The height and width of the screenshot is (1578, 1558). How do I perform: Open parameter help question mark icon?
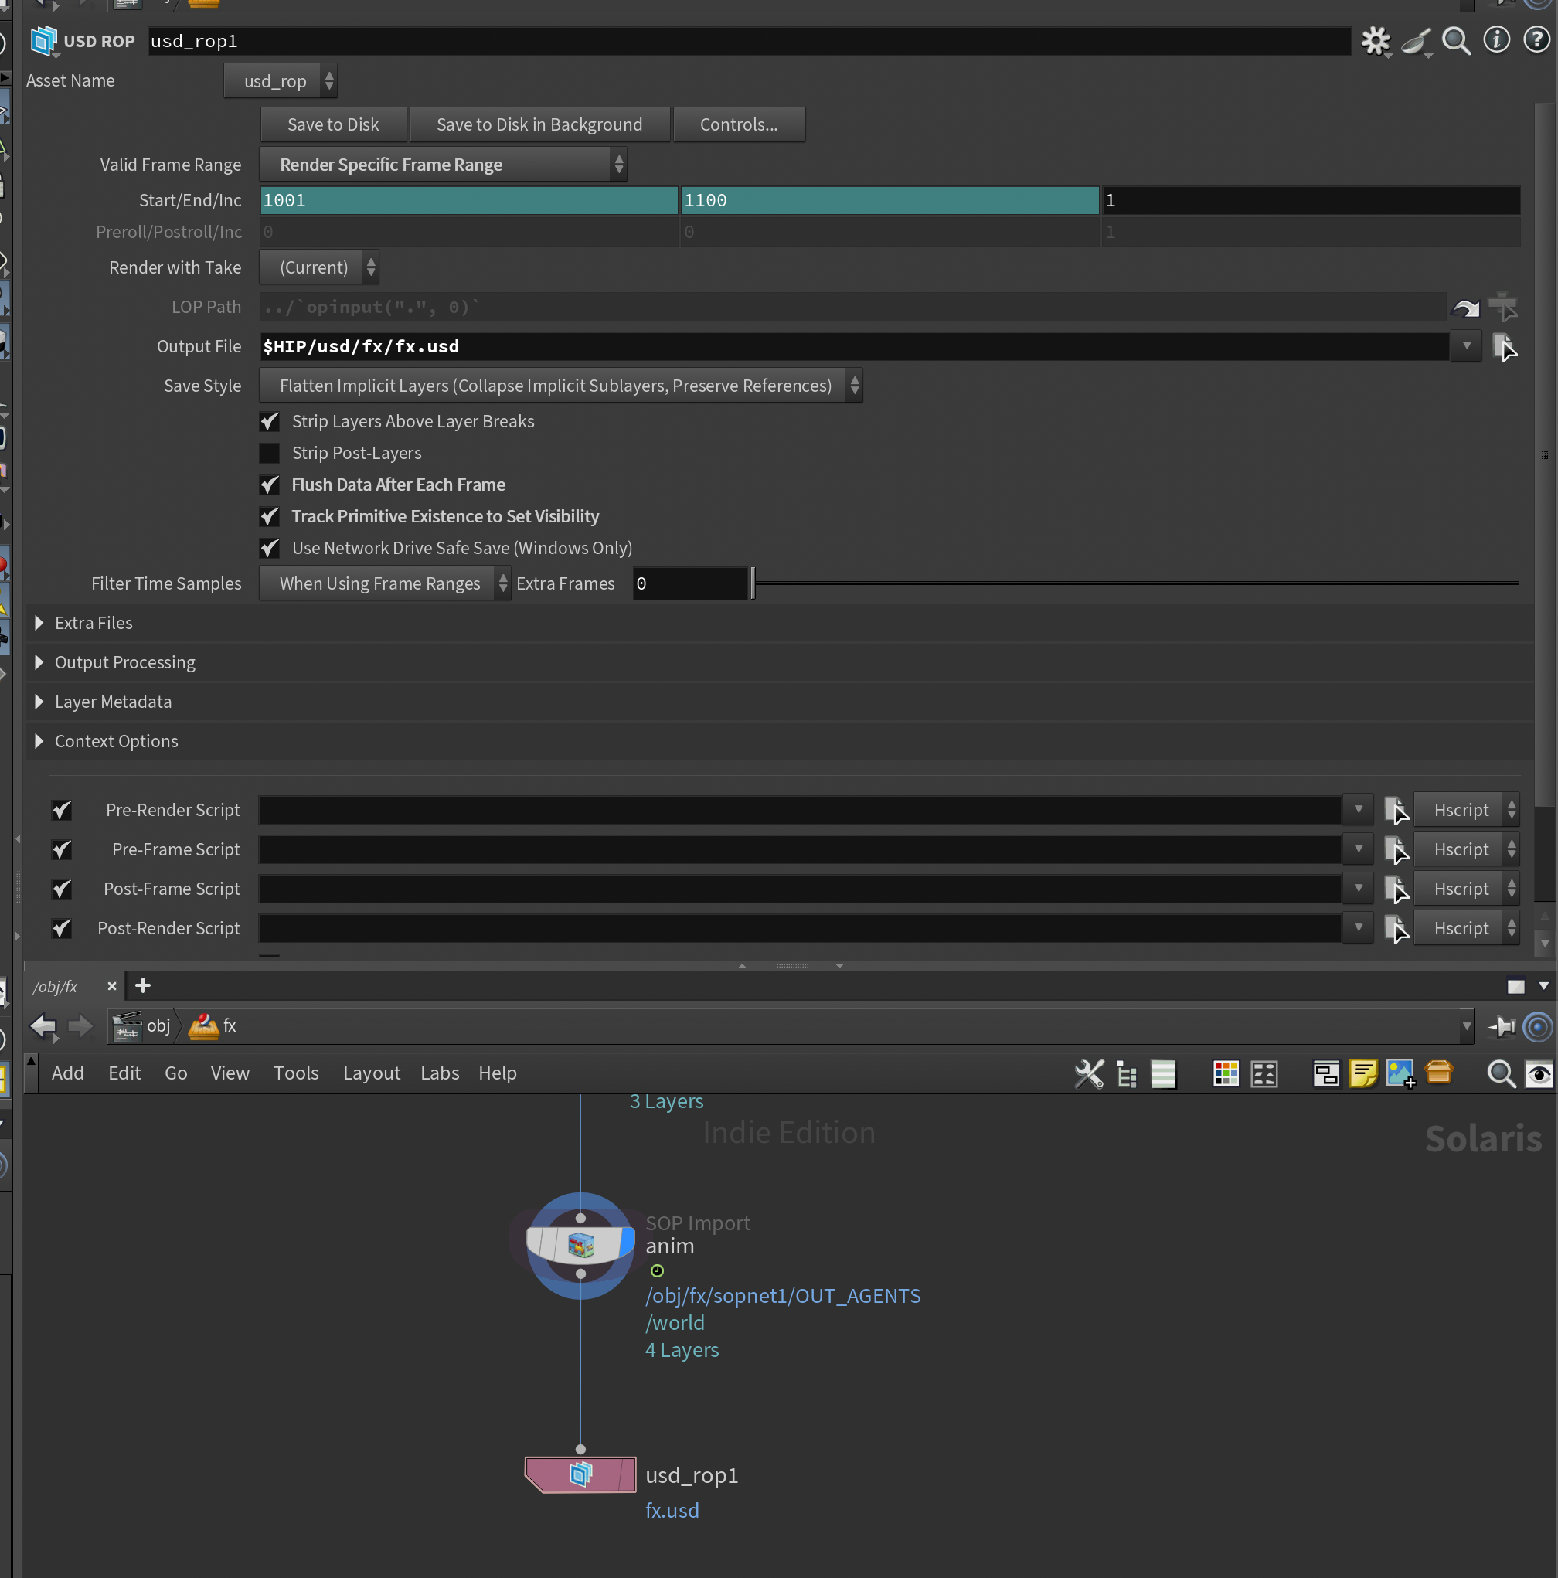1537,40
